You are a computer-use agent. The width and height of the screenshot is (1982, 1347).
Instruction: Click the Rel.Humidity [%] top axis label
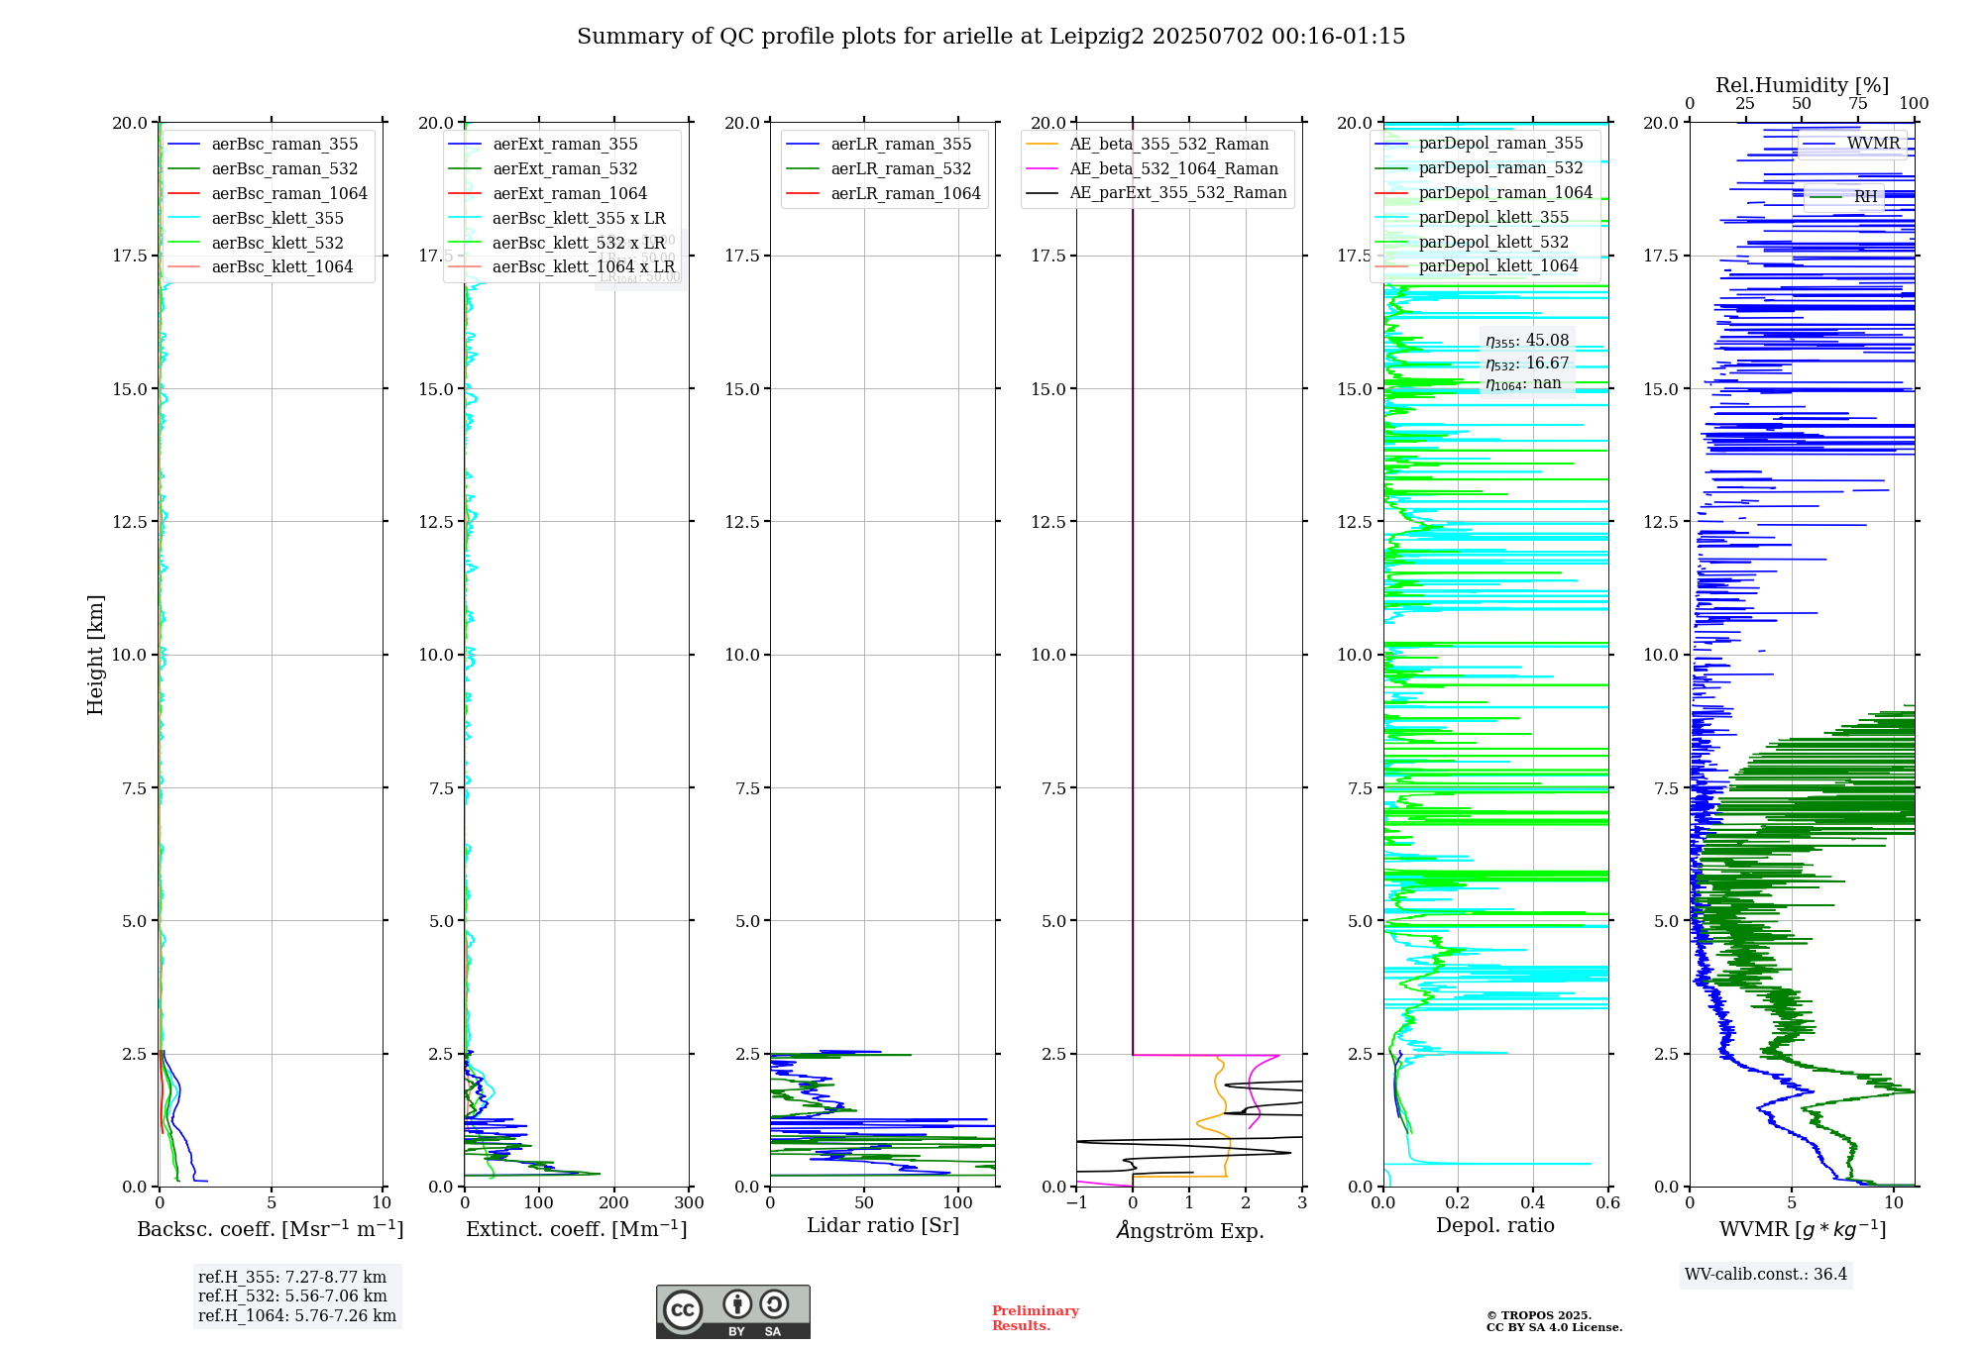coord(1803,85)
